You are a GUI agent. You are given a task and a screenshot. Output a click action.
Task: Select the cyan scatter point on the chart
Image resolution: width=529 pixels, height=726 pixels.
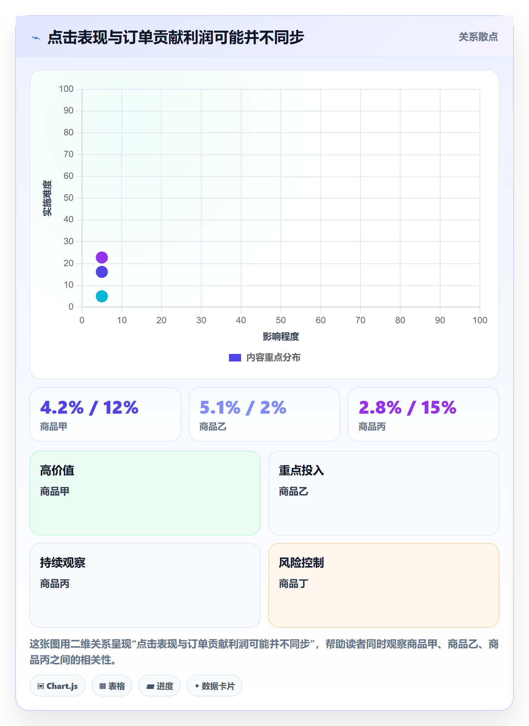pyautogui.click(x=102, y=296)
